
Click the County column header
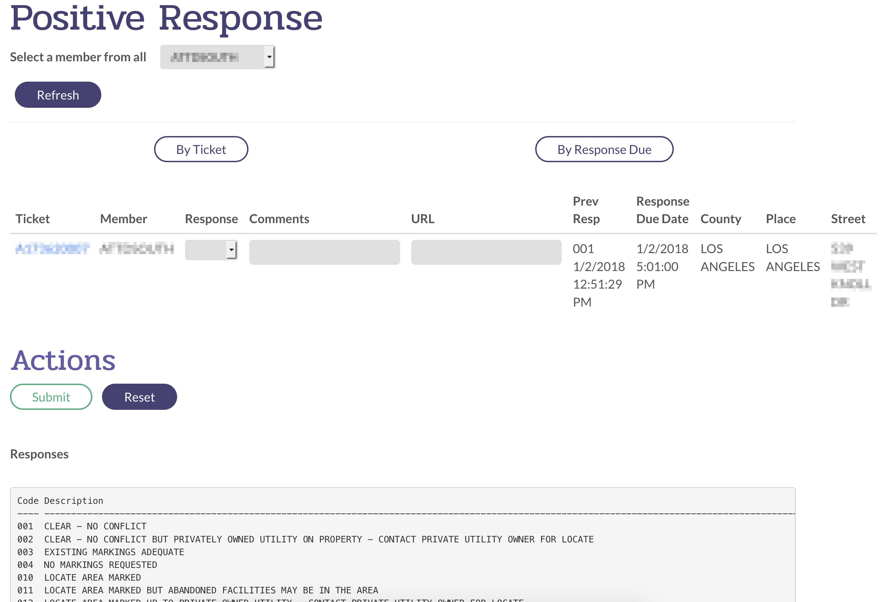click(x=720, y=219)
